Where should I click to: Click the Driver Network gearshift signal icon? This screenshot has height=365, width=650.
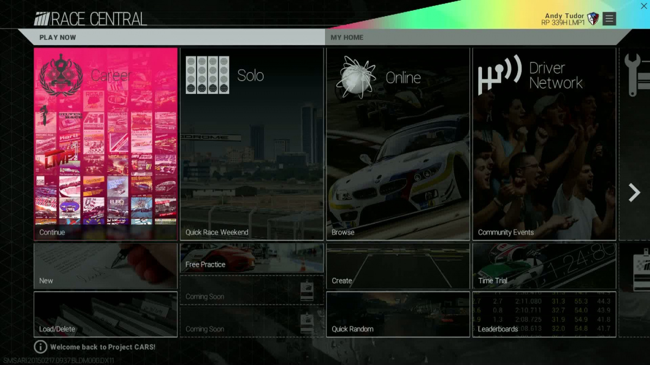pos(499,75)
